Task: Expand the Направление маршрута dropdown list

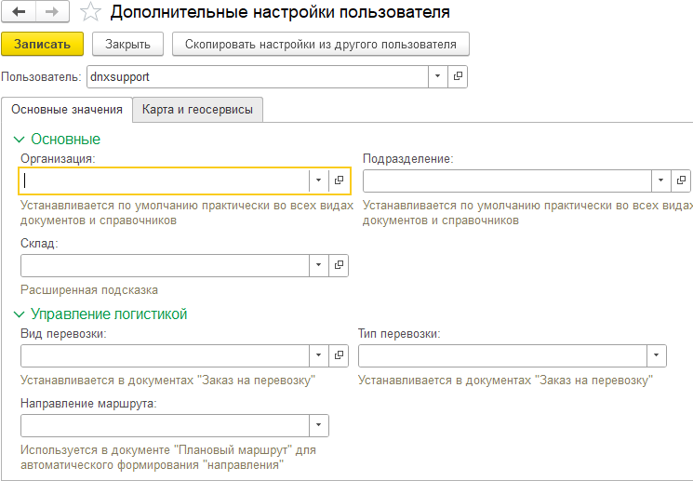Action: coord(319,425)
